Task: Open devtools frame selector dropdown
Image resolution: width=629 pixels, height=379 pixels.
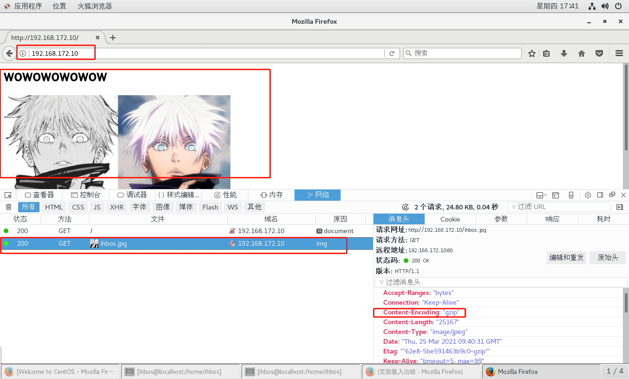Action: [541, 195]
